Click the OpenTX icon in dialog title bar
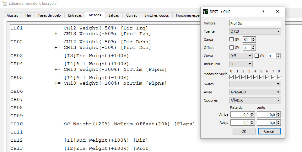Viewport: 302px width, 152px height. tap(206, 12)
